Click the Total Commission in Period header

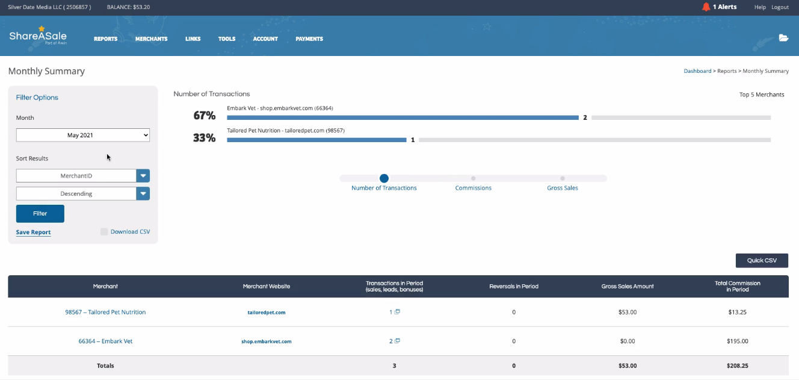click(738, 286)
